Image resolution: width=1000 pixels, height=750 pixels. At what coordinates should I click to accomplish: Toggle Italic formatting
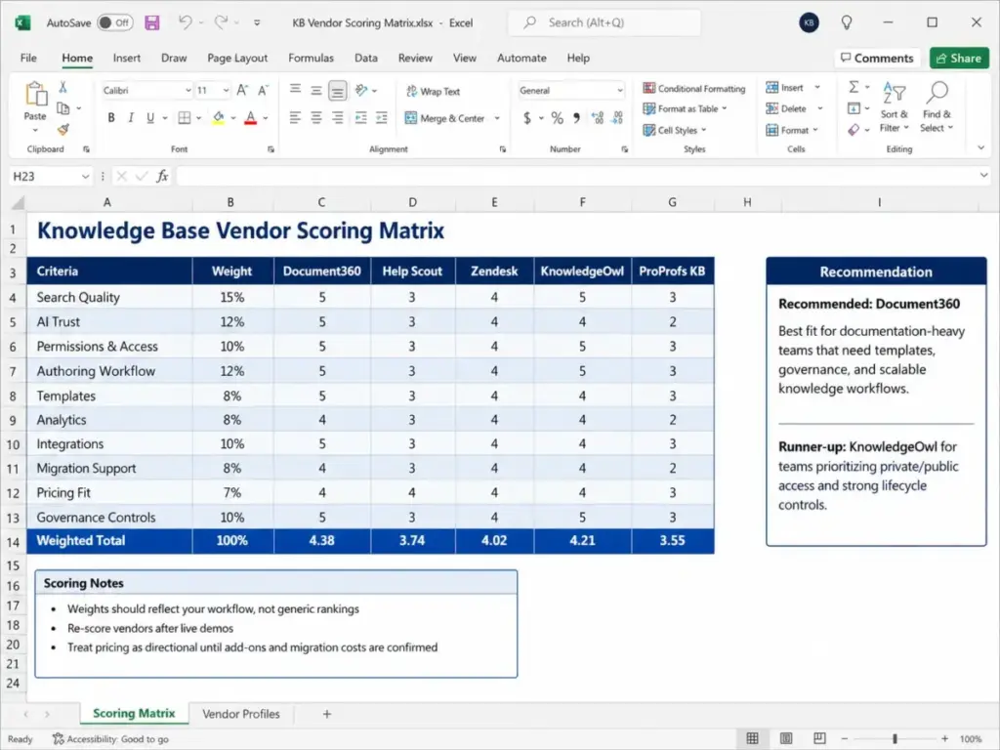131,118
